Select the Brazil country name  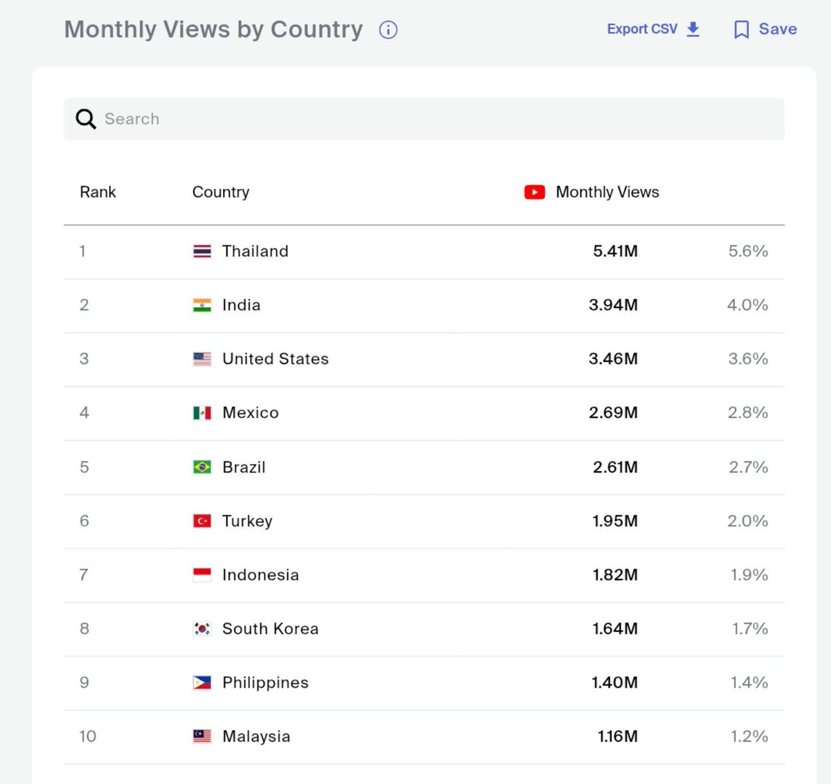click(x=244, y=467)
